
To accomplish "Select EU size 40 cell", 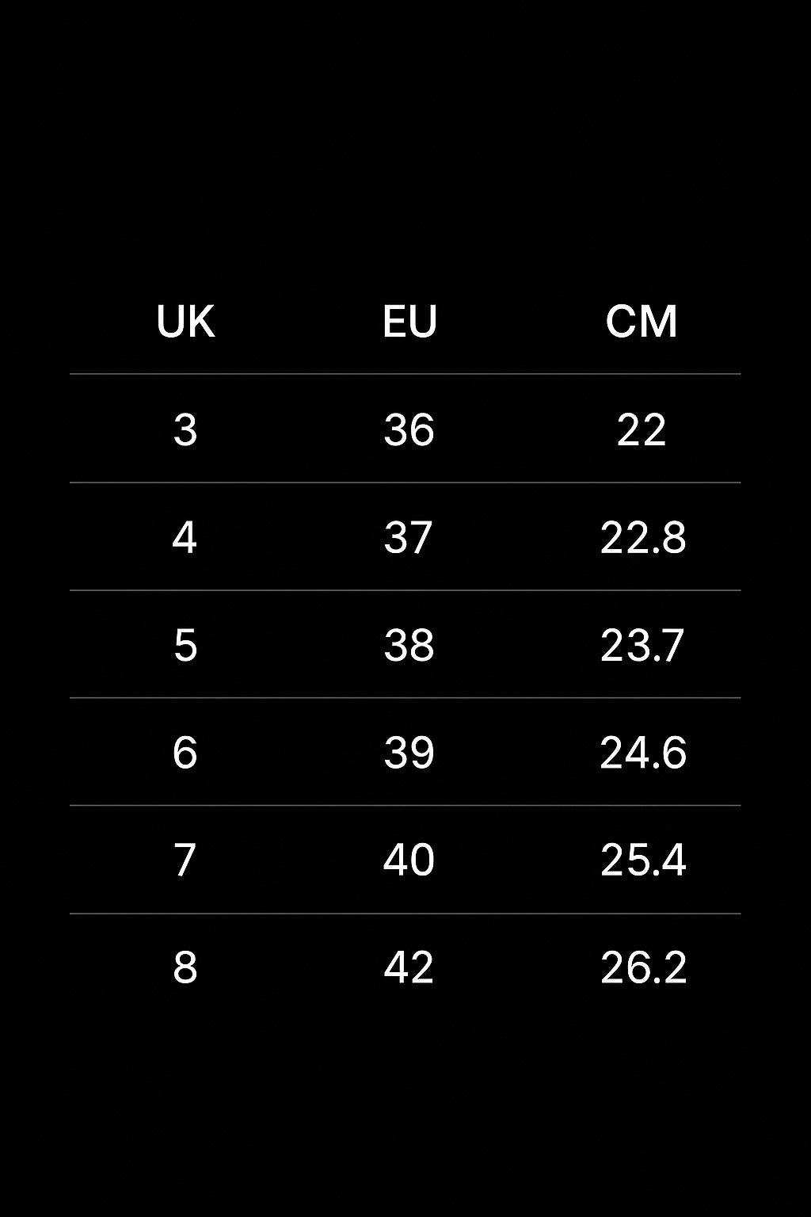I will coord(409,860).
